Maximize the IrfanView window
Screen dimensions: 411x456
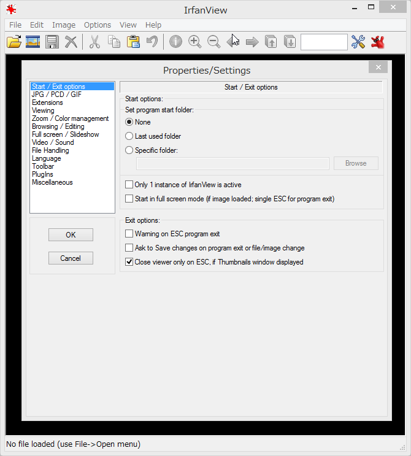click(371, 7)
